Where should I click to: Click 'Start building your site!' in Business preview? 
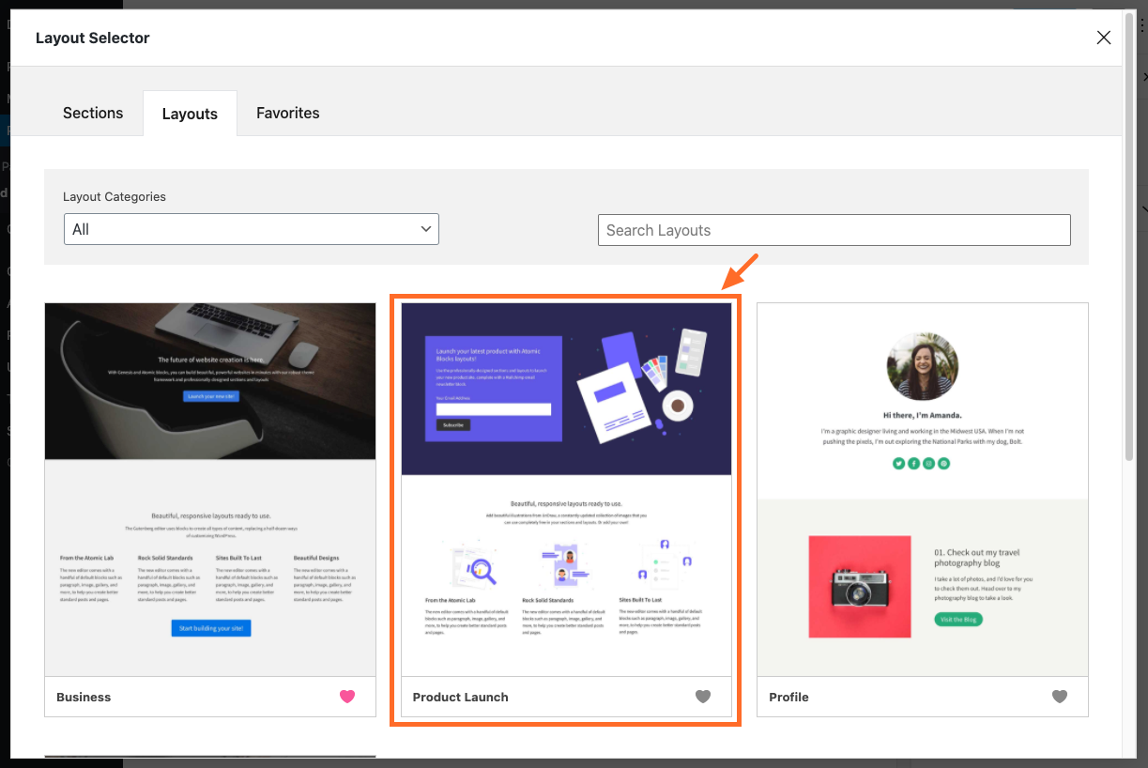pyautogui.click(x=211, y=628)
